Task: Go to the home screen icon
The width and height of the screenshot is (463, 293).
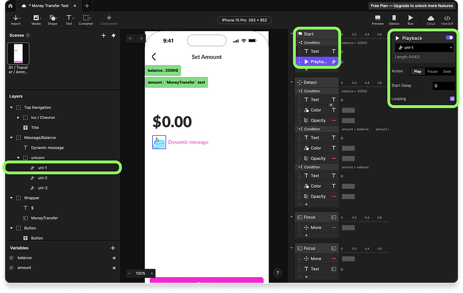Action: pyautogui.click(x=10, y=6)
